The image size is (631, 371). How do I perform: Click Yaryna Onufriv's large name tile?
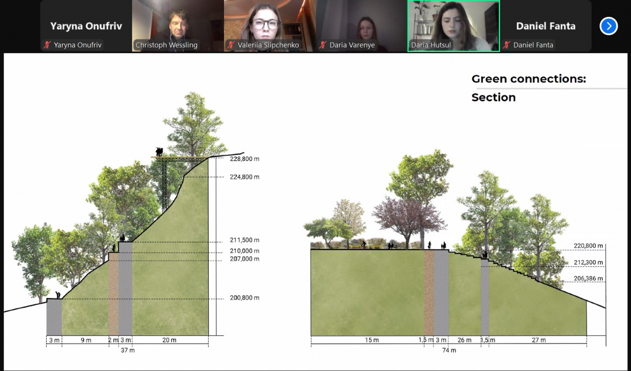point(86,26)
